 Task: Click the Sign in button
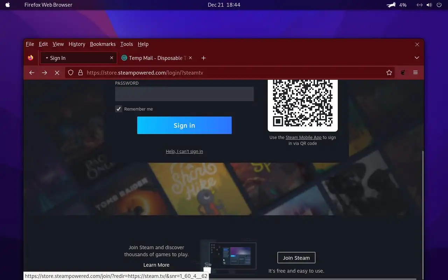pos(184,125)
